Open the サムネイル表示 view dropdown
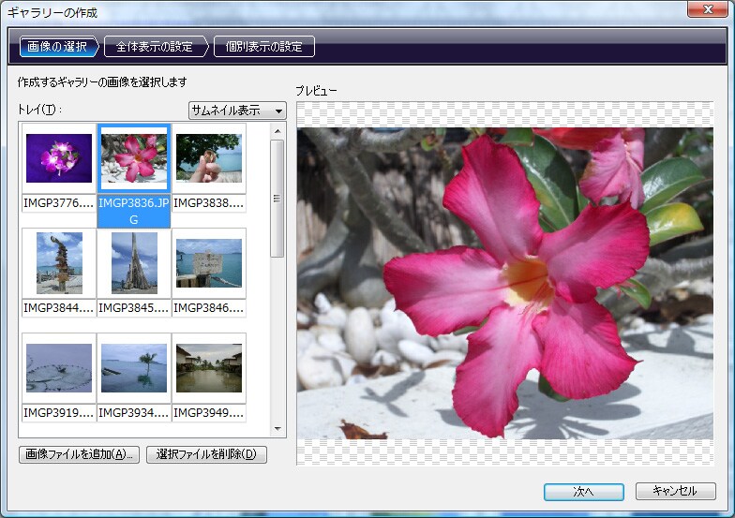 point(237,111)
